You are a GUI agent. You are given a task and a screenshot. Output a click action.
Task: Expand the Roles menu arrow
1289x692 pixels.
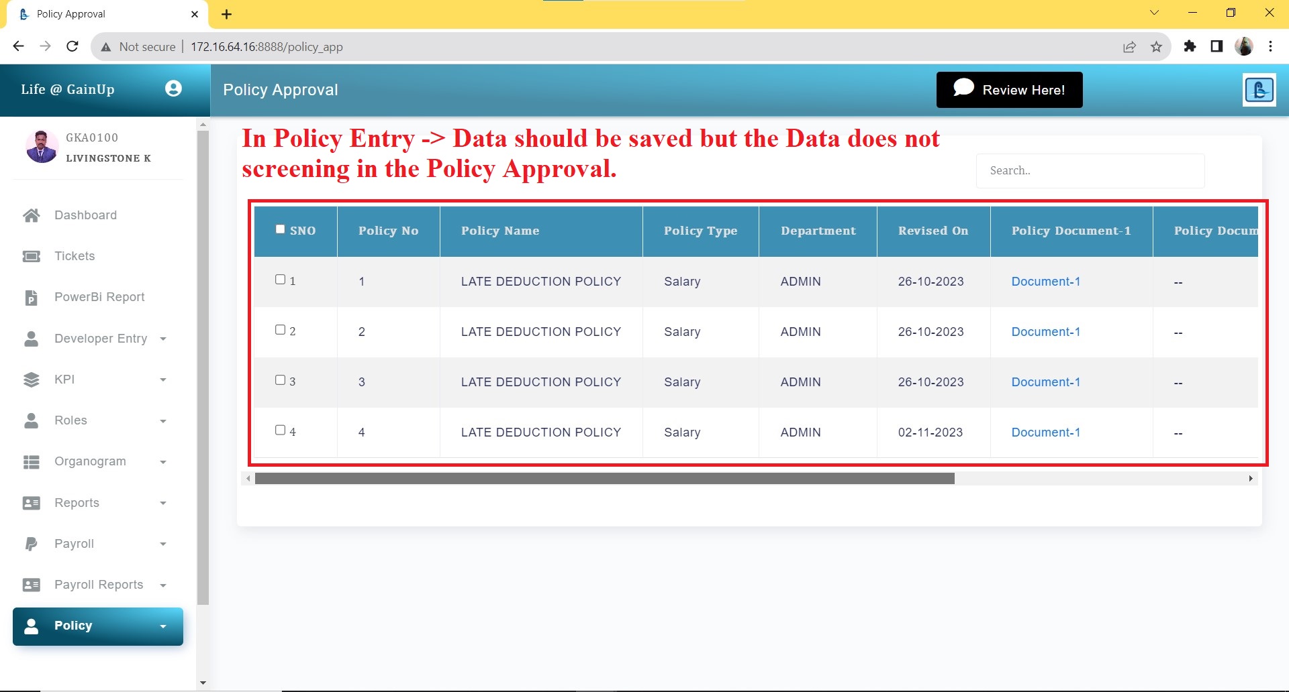pos(163,421)
